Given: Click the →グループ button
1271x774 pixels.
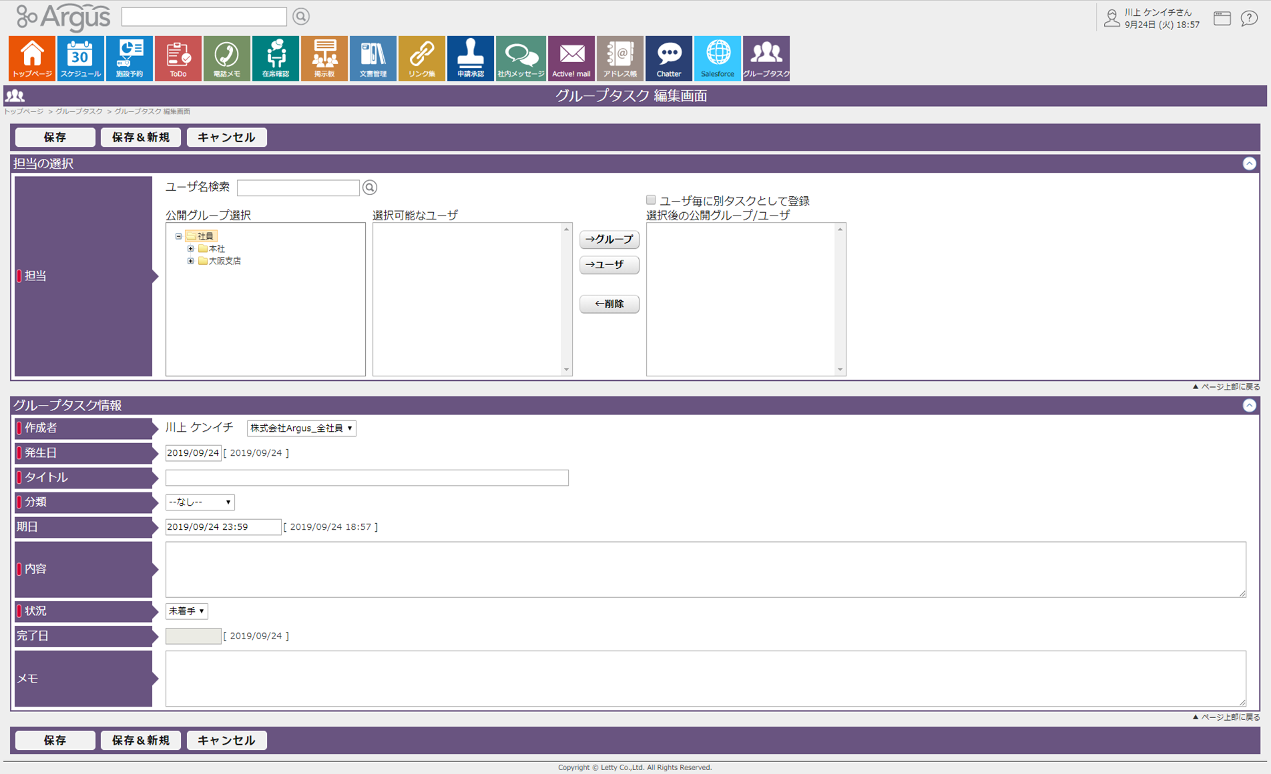Looking at the screenshot, I should 609,239.
